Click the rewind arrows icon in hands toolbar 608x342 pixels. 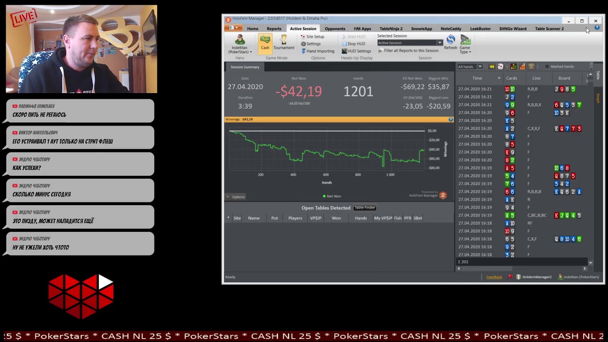click(492, 66)
